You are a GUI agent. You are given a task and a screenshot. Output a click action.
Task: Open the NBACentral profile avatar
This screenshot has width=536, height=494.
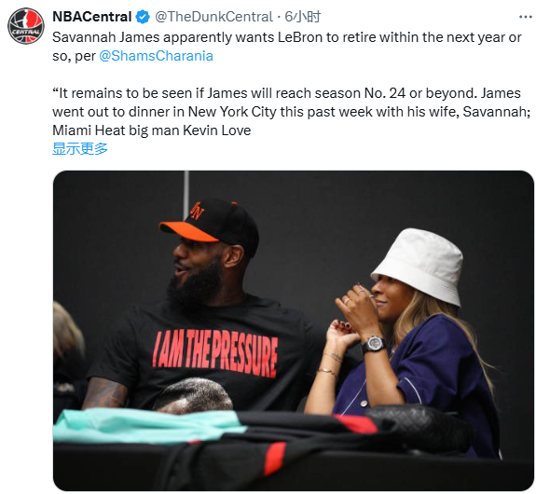(26, 26)
